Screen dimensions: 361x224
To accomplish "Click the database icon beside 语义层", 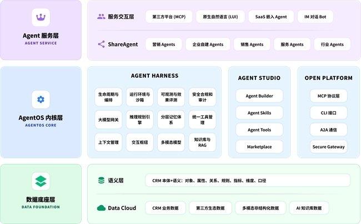I will point(101,180).
